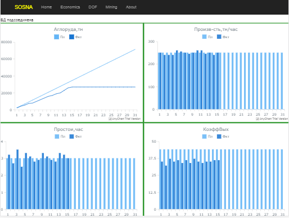
Task: Click the 60000 axis label in Аглоруда chart
Action: 6,59
